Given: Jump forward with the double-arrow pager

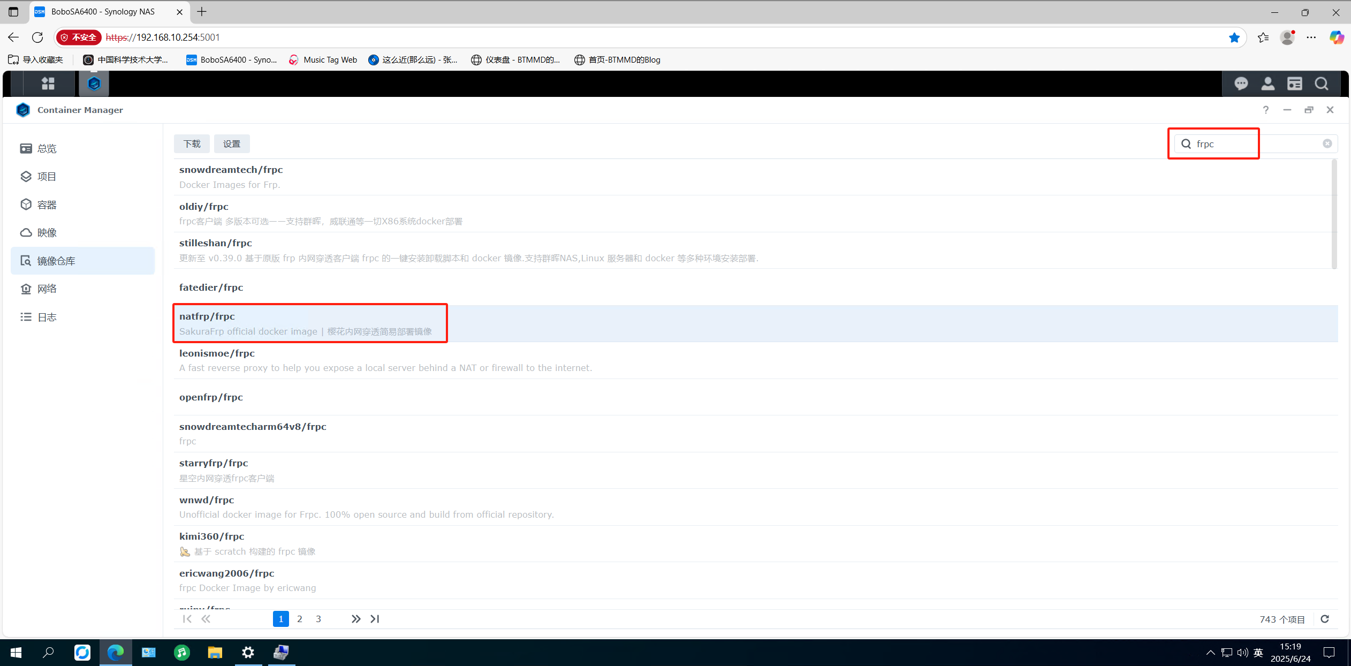Looking at the screenshot, I should (x=355, y=619).
